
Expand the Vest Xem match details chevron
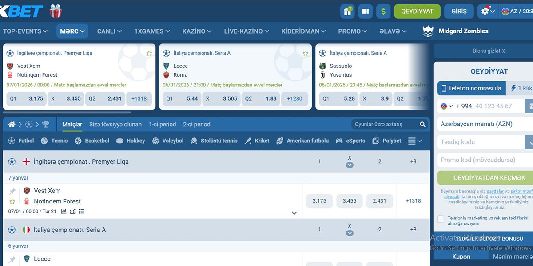point(294,213)
